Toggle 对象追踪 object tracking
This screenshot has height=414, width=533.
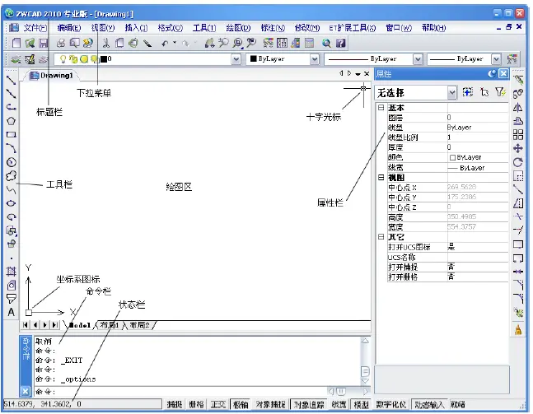coord(309,404)
